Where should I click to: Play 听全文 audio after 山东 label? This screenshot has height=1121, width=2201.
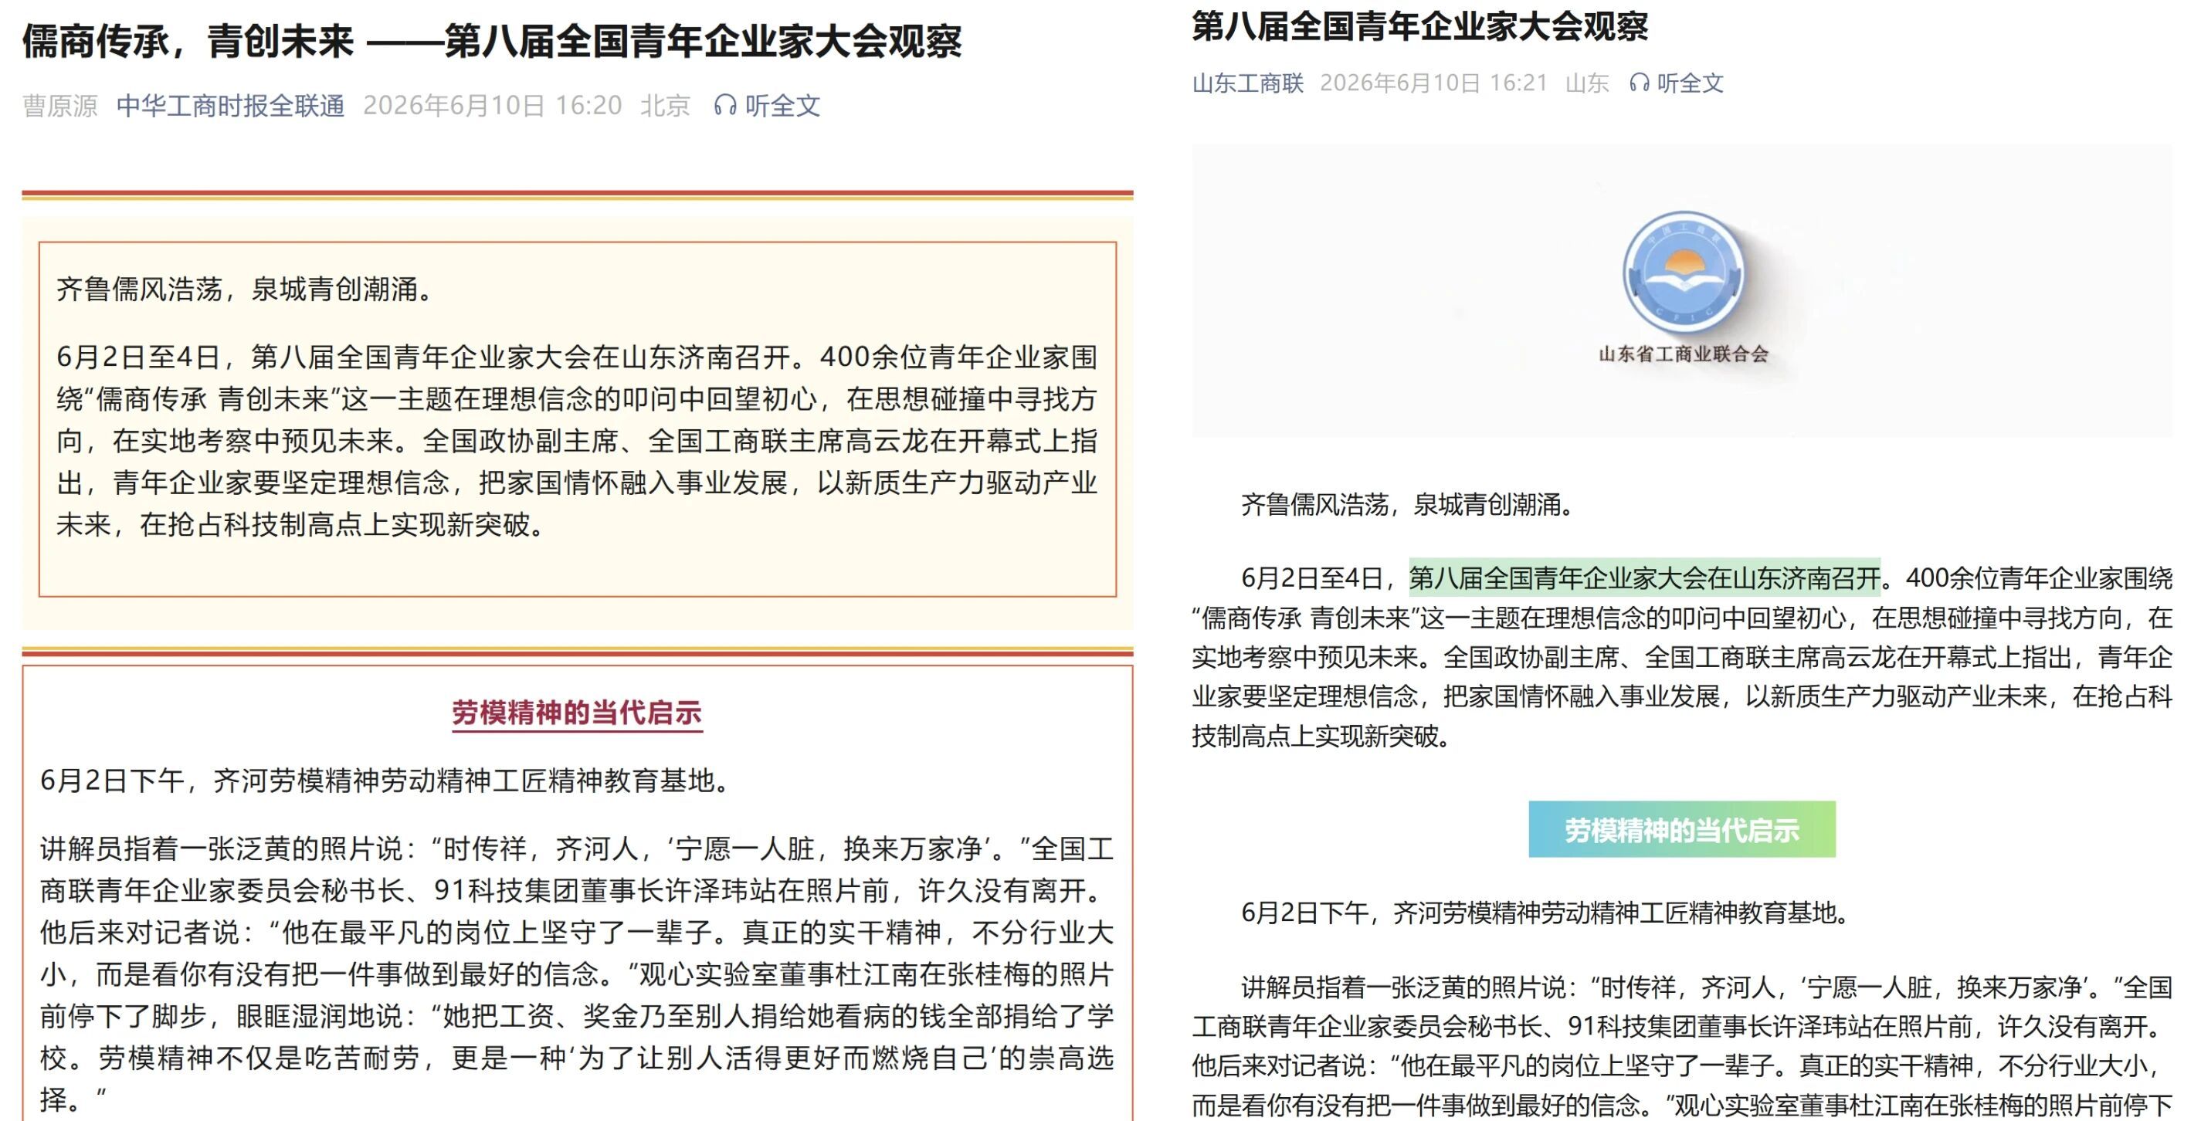coord(1689,83)
